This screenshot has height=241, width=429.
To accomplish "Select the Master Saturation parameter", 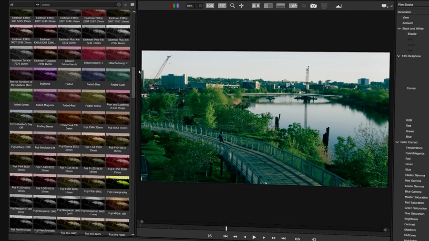I will (x=416, y=197).
